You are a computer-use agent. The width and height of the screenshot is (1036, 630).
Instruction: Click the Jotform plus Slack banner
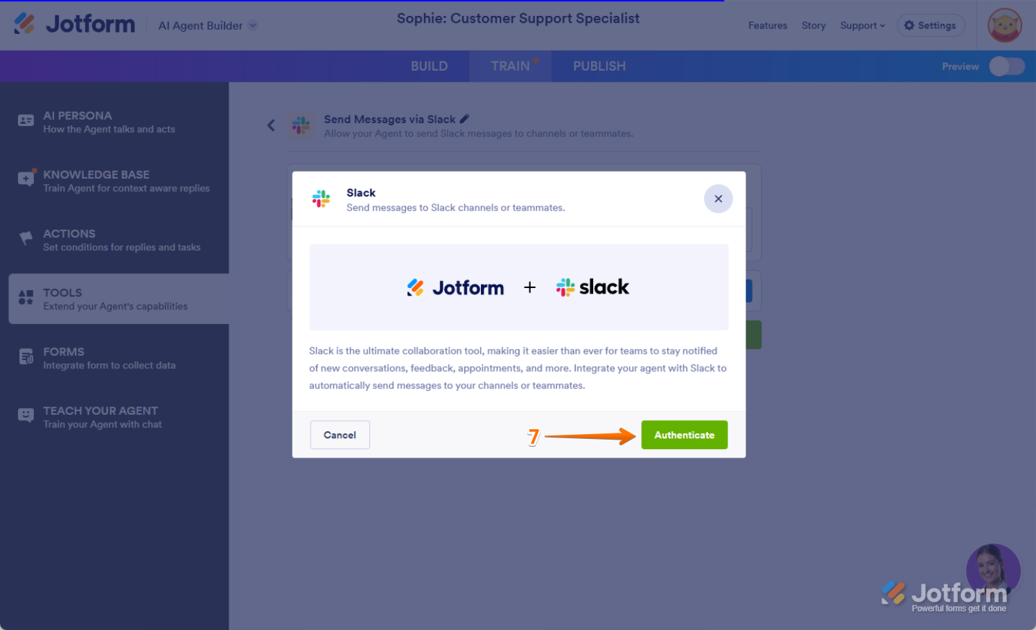tap(518, 287)
